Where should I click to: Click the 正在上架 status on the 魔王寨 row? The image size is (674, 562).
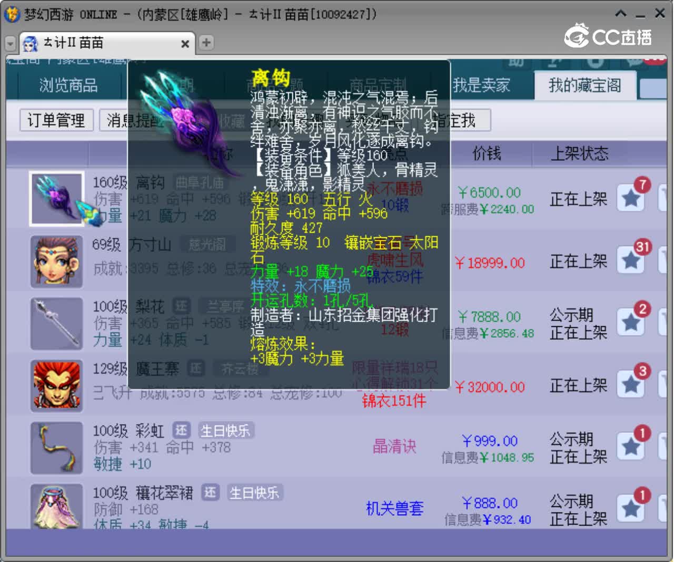click(x=578, y=385)
